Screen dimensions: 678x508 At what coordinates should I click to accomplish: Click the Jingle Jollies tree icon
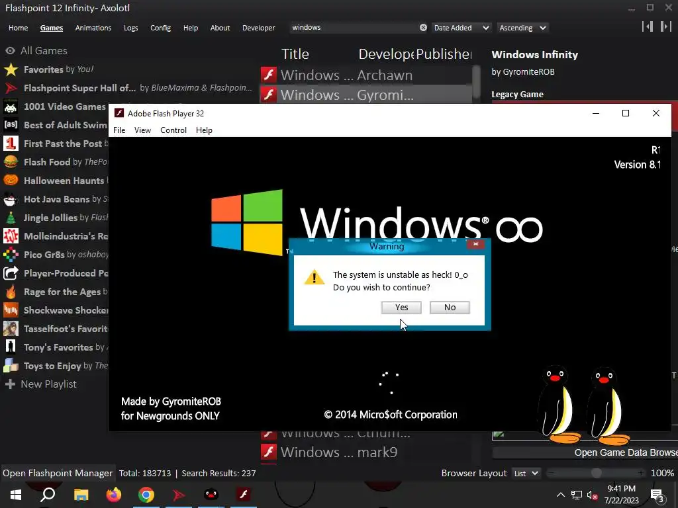(x=11, y=218)
